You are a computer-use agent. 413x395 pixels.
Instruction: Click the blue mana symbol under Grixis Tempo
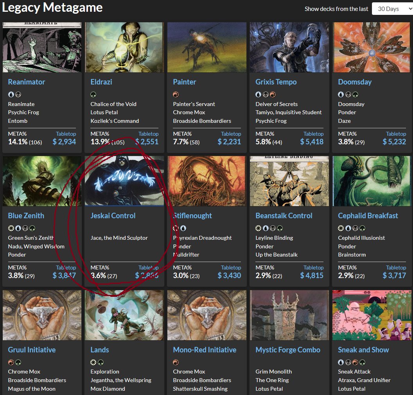pos(259,94)
